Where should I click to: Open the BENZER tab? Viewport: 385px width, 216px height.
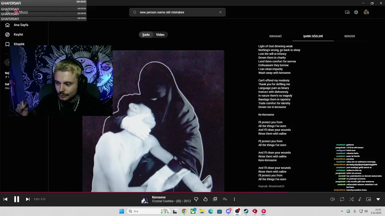point(350,36)
